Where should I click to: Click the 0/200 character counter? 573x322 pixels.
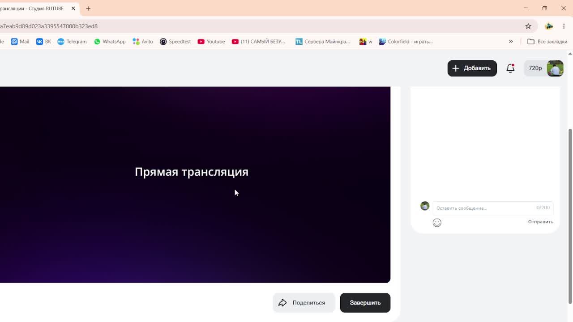click(543, 208)
